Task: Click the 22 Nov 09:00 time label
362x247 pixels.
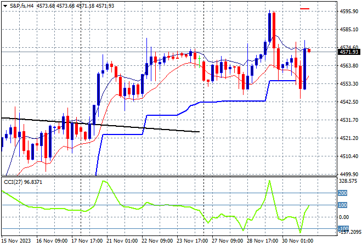Action: [x=157, y=241]
